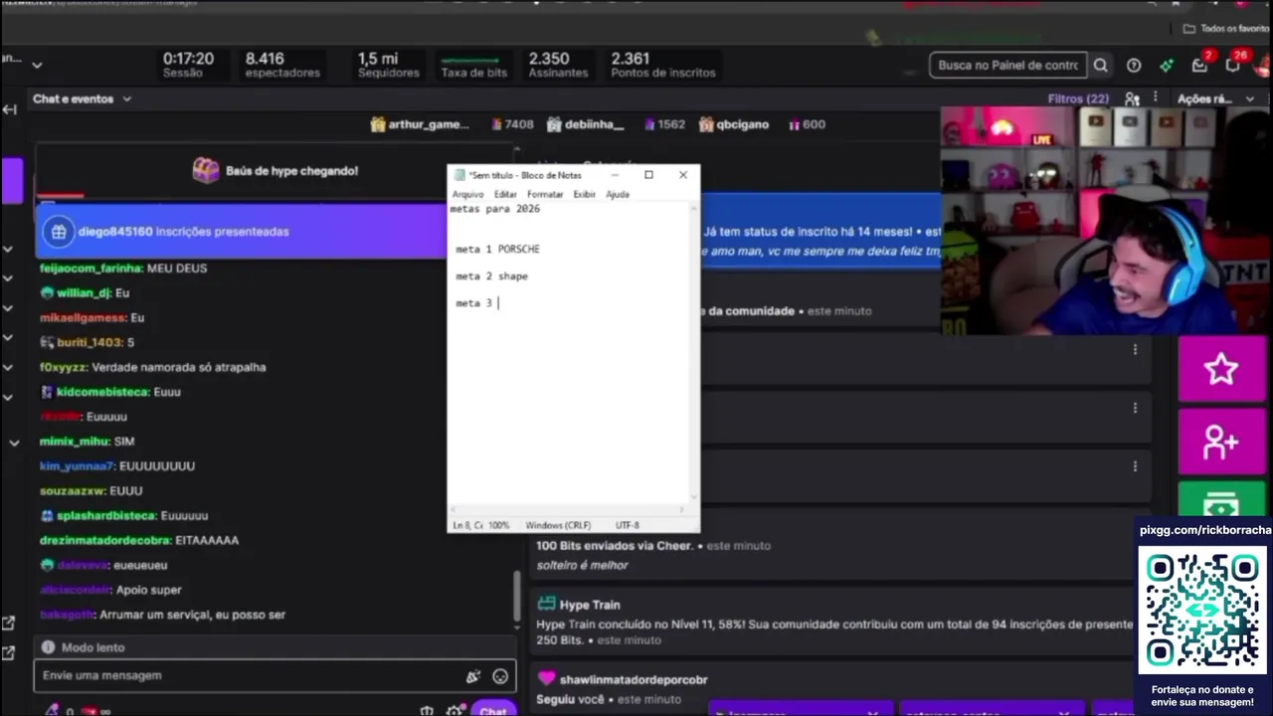1273x716 pixels.
Task: Expand chevron left of the mimix_mihu row
Action: pyautogui.click(x=14, y=443)
